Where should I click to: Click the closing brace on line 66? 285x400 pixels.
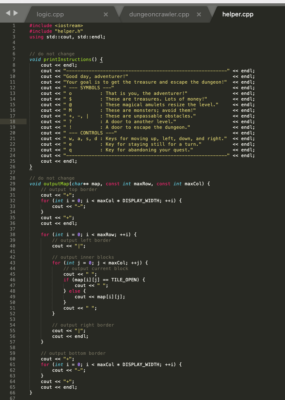pyautogui.click(x=30, y=393)
